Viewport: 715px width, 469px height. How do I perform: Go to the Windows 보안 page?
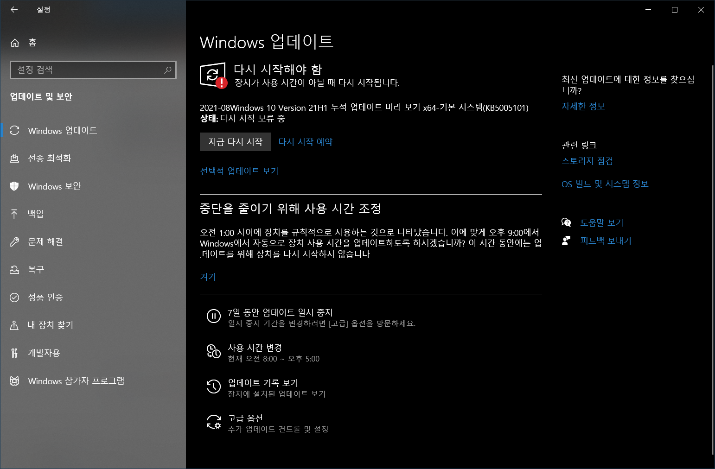point(93,186)
